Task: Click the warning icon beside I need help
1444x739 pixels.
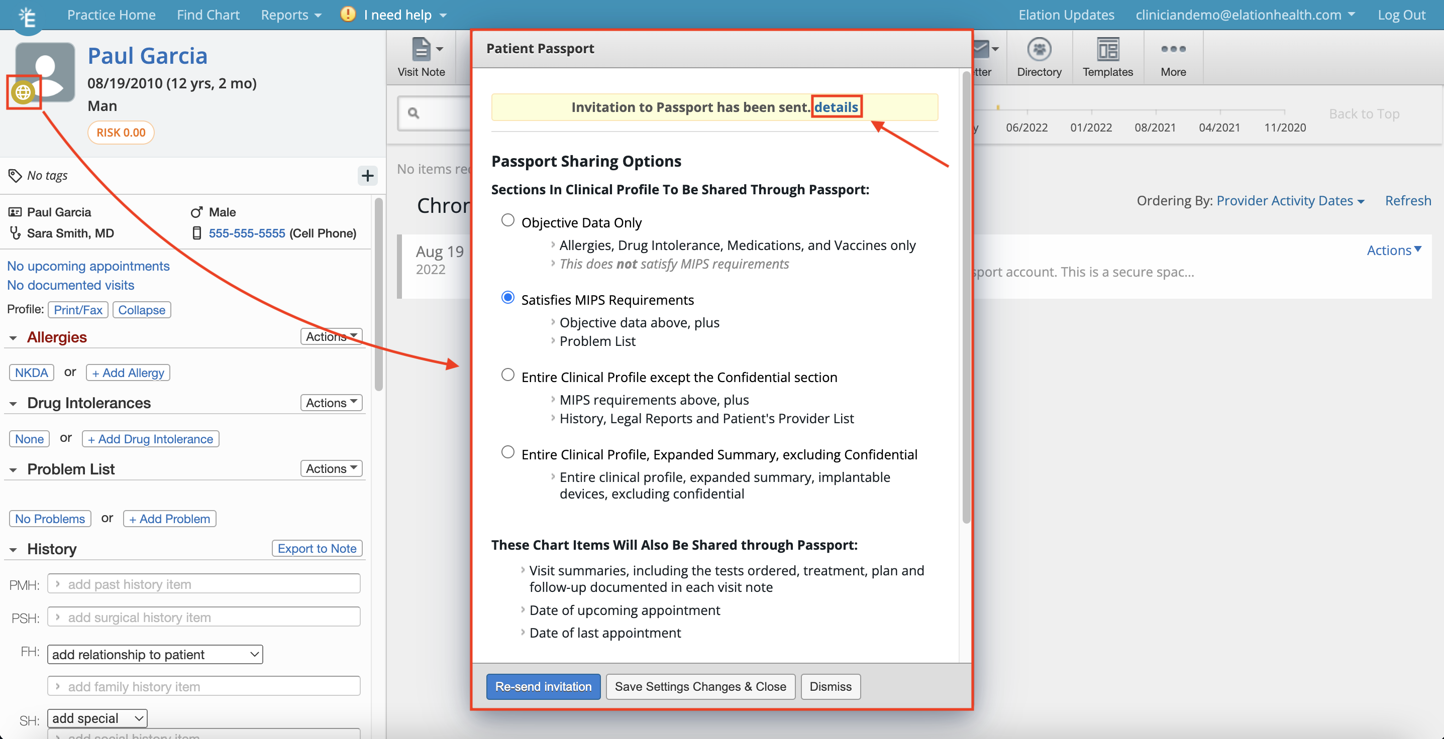Action: point(348,14)
